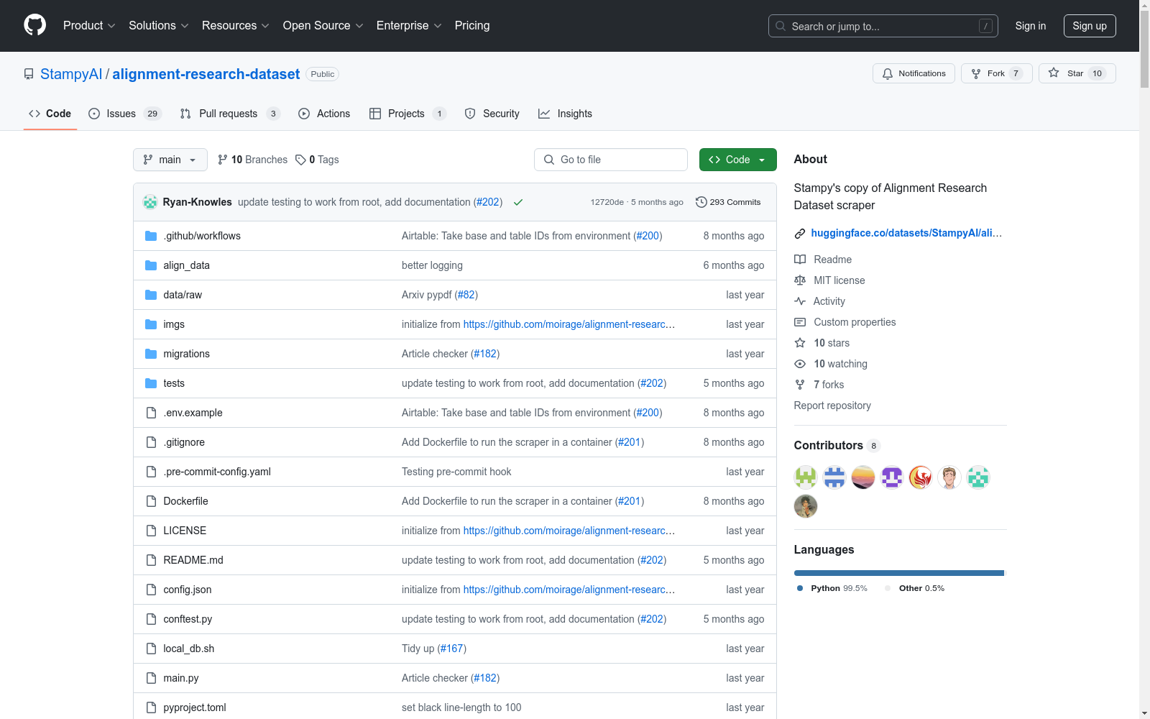This screenshot has width=1150, height=719.
Task: Click Report repository link
Action: click(832, 406)
